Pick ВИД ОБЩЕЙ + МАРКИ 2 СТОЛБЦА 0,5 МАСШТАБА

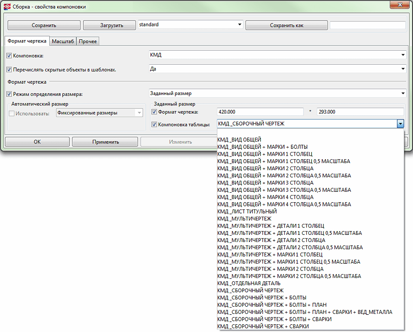[310, 175]
